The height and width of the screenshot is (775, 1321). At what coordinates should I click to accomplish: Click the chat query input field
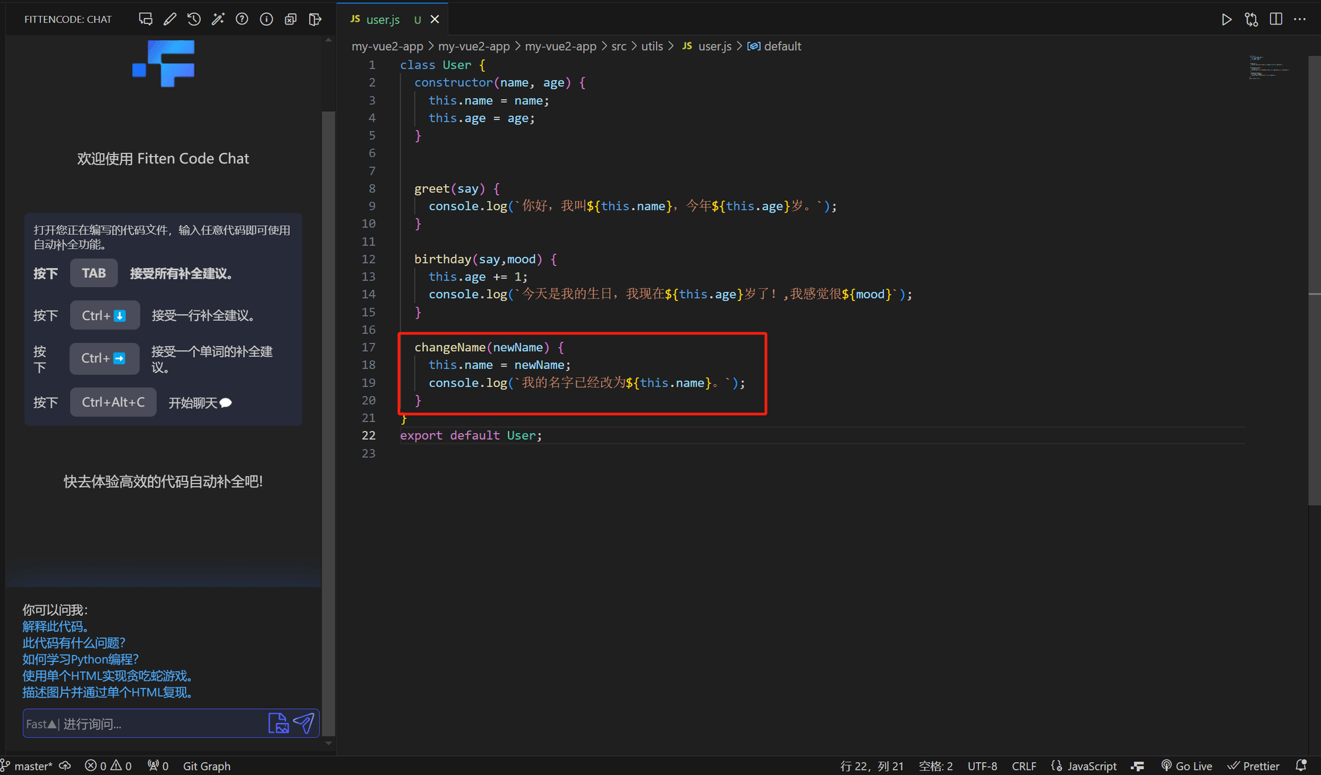tap(159, 724)
